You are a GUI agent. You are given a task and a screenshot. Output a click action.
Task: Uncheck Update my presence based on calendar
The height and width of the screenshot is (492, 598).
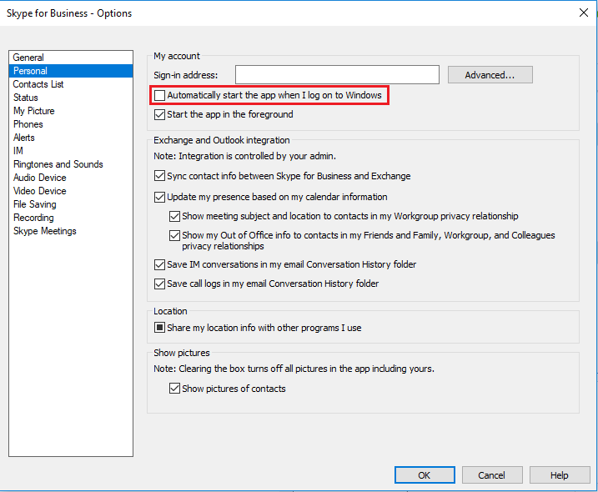[160, 197]
